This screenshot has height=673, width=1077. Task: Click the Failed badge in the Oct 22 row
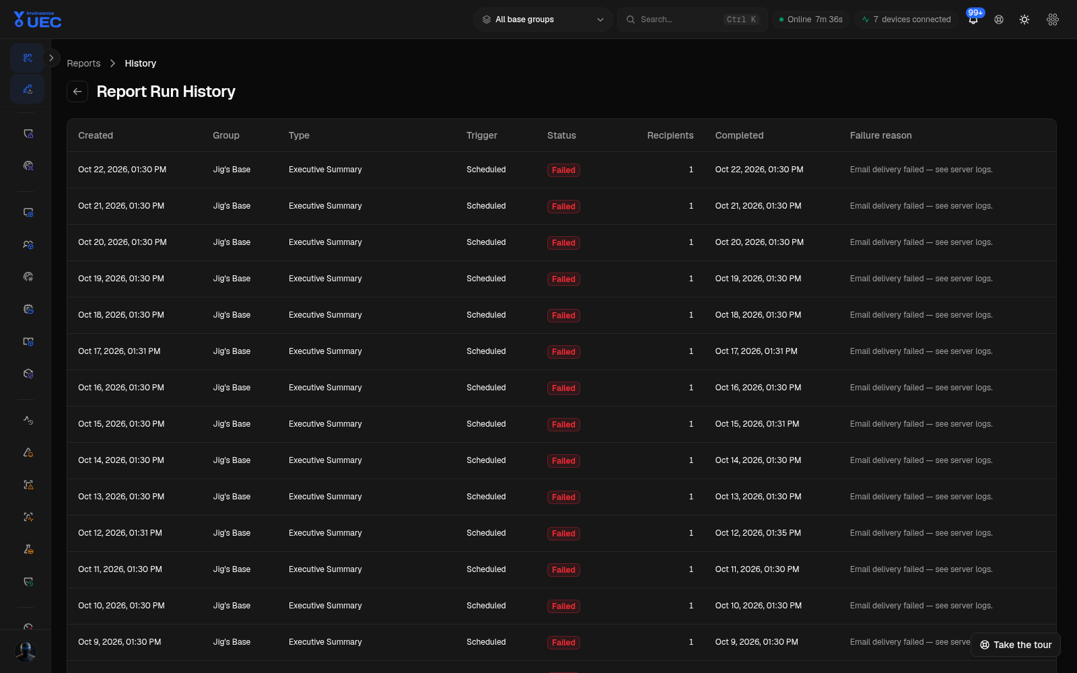[563, 170]
